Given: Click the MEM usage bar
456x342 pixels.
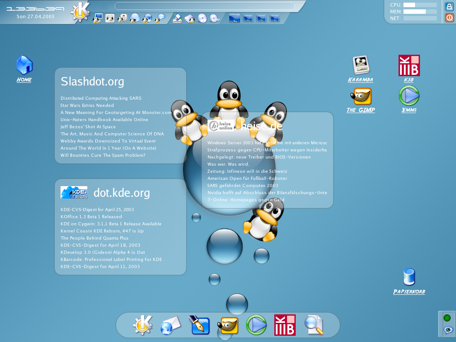Looking at the screenshot, I should [420, 12].
